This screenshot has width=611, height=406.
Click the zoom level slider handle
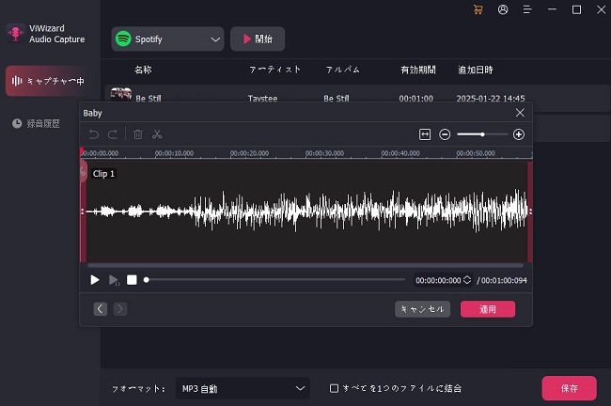point(482,134)
